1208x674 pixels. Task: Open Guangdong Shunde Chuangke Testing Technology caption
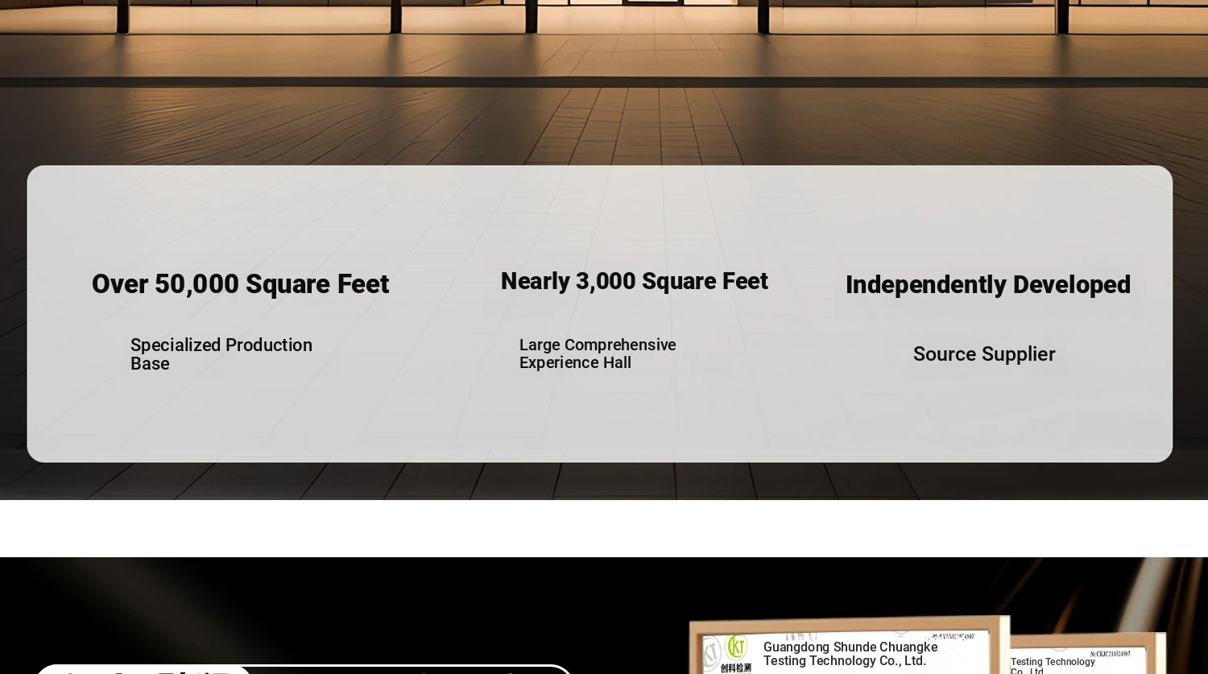(x=850, y=654)
